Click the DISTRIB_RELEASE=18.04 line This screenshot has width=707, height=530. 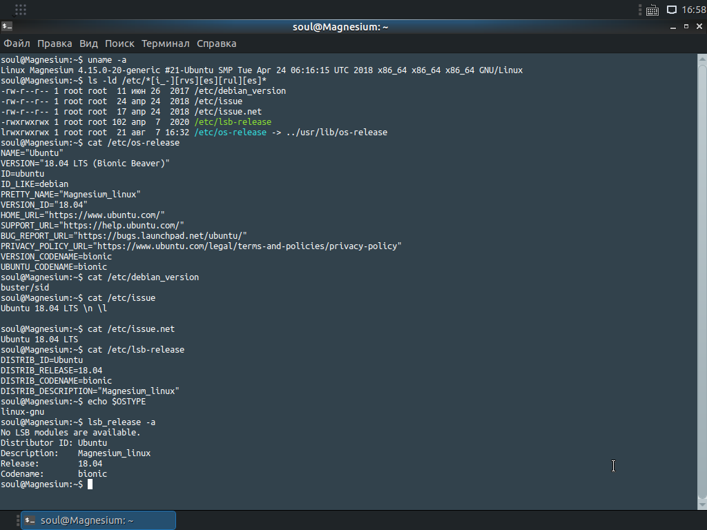coord(51,371)
